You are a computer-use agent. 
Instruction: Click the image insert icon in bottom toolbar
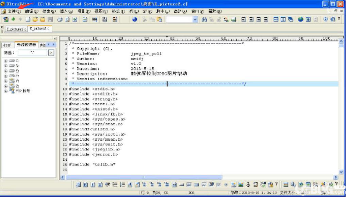coord(241,184)
